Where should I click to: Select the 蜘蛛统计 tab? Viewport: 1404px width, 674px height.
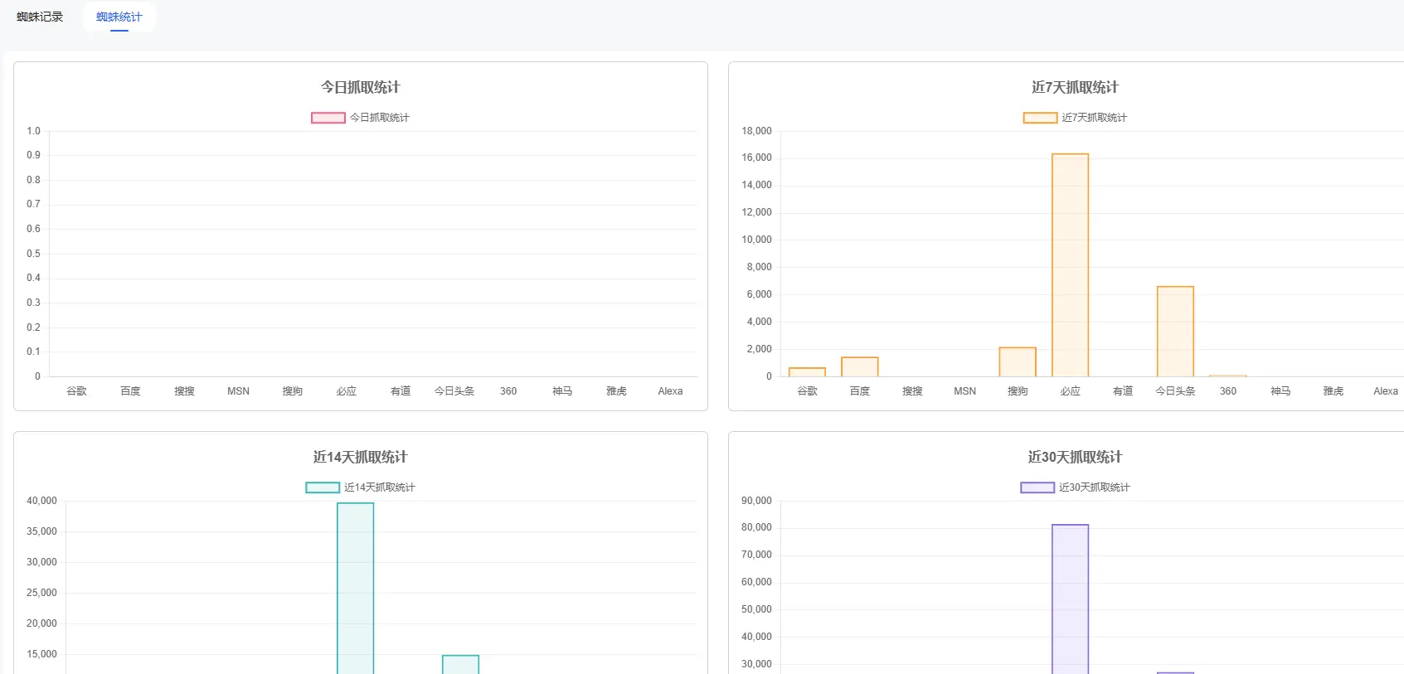tap(119, 17)
